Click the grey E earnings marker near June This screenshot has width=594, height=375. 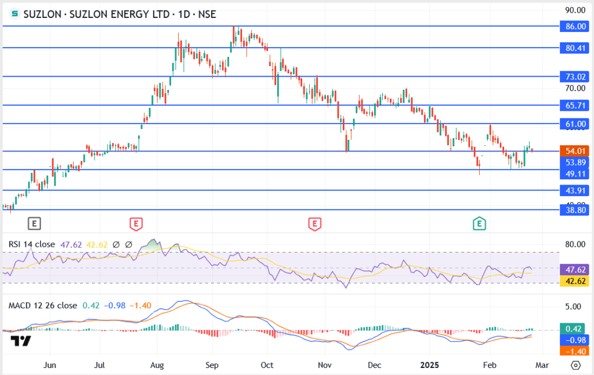(x=34, y=223)
